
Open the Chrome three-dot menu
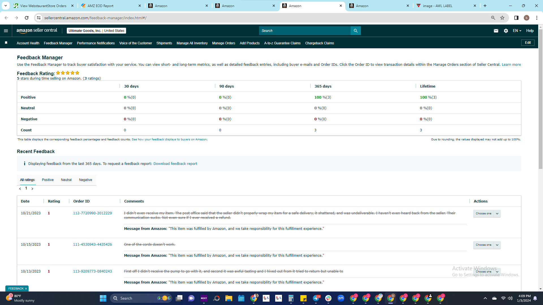coord(537,18)
